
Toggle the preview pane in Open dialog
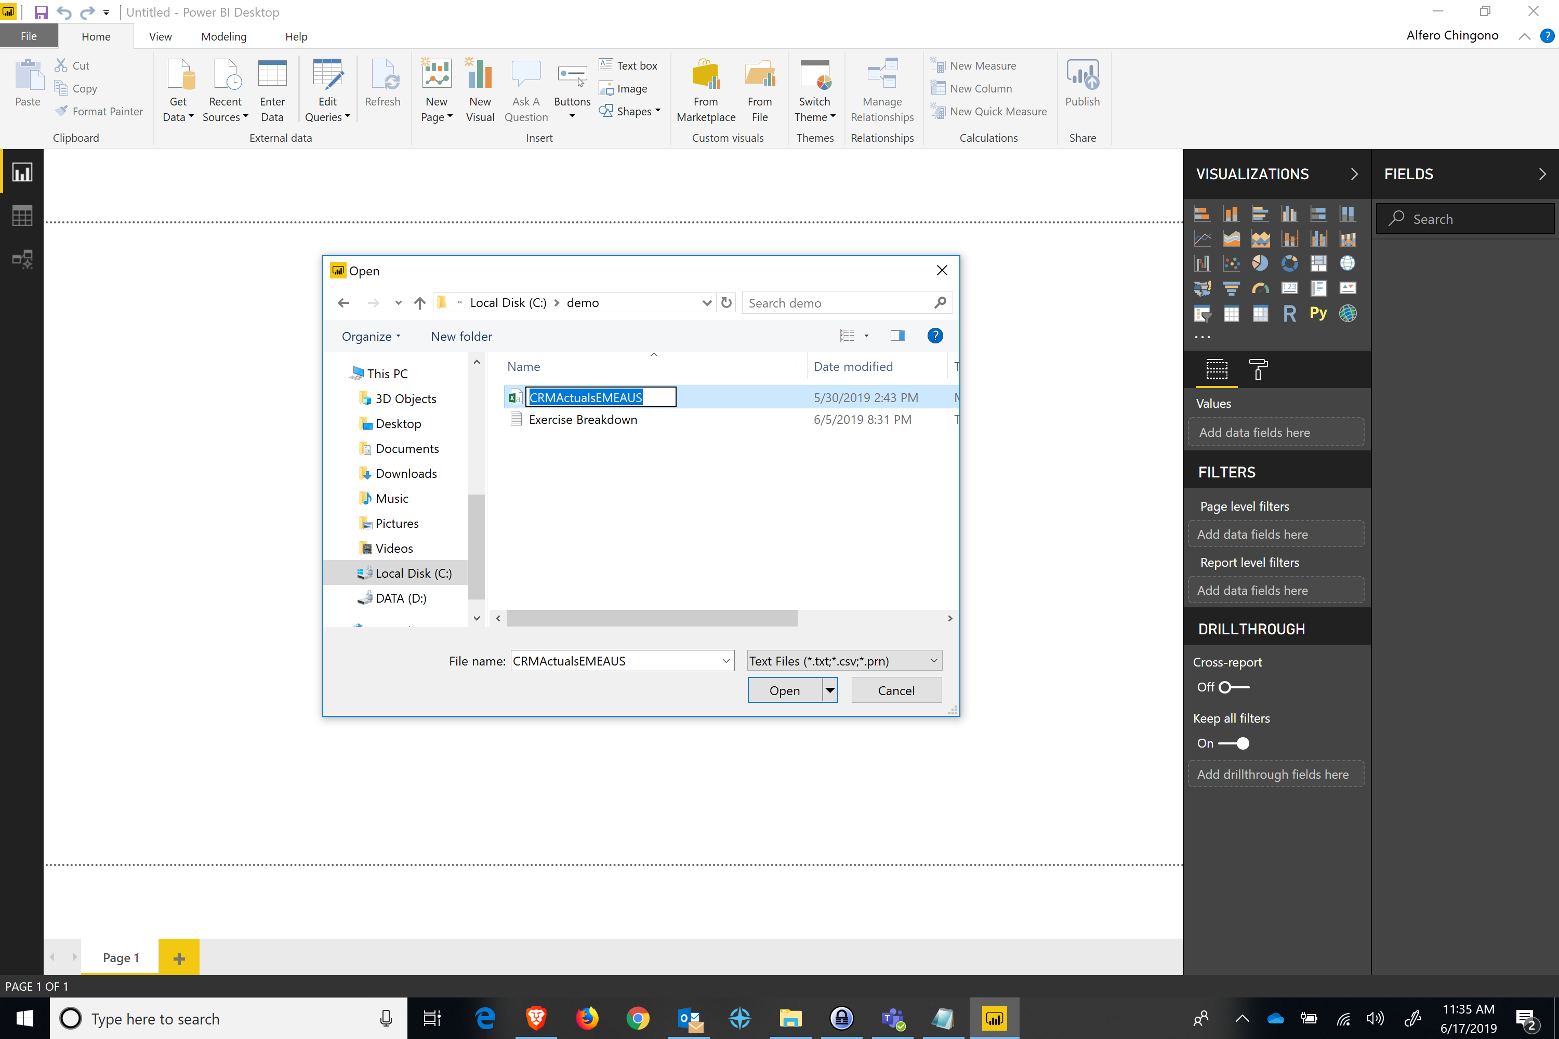pyautogui.click(x=898, y=336)
